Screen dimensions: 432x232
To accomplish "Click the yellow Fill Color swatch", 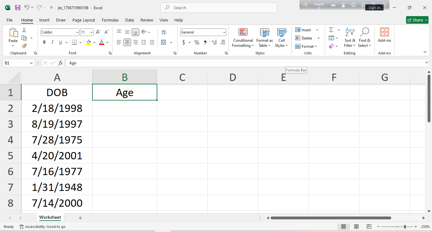I will tap(89, 42).
